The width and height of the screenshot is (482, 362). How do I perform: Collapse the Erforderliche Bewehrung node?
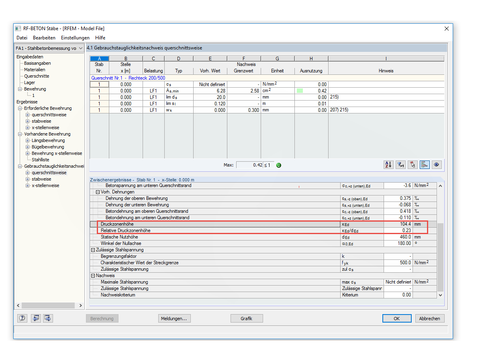[x=20, y=108]
